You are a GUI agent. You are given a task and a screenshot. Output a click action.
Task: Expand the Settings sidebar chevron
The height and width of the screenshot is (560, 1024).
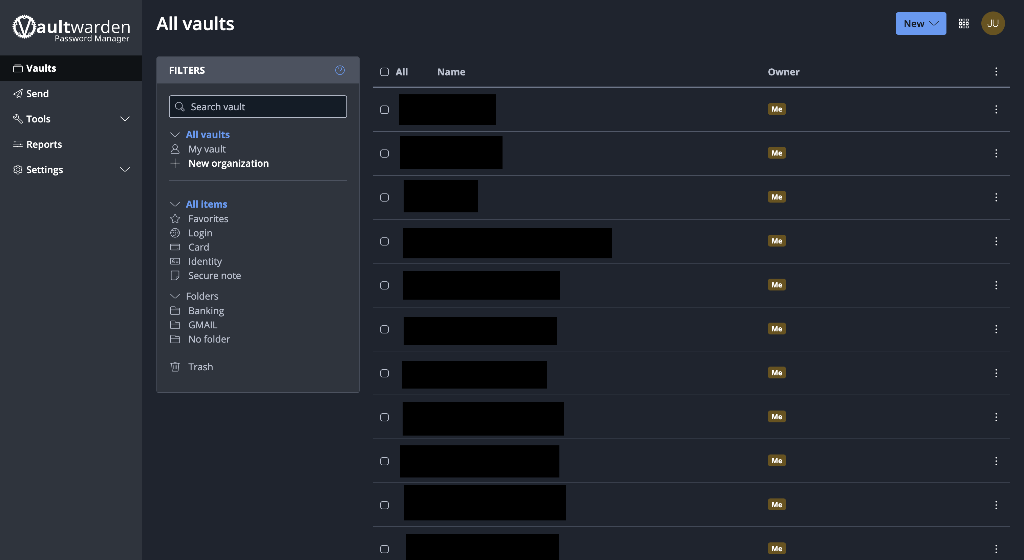[125, 169]
